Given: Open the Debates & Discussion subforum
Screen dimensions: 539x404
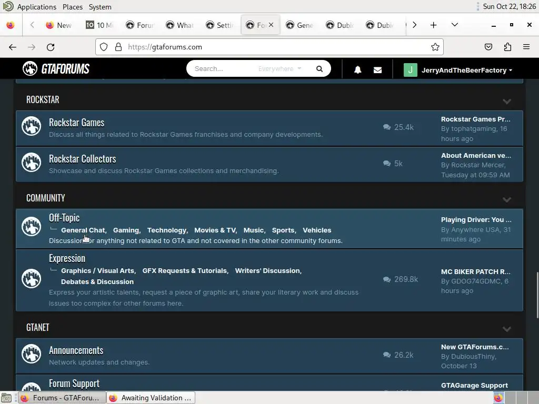Looking at the screenshot, I should [x=97, y=282].
